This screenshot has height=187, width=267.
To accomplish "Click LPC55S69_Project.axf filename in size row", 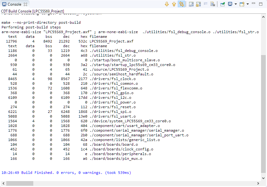I will 112,41.
